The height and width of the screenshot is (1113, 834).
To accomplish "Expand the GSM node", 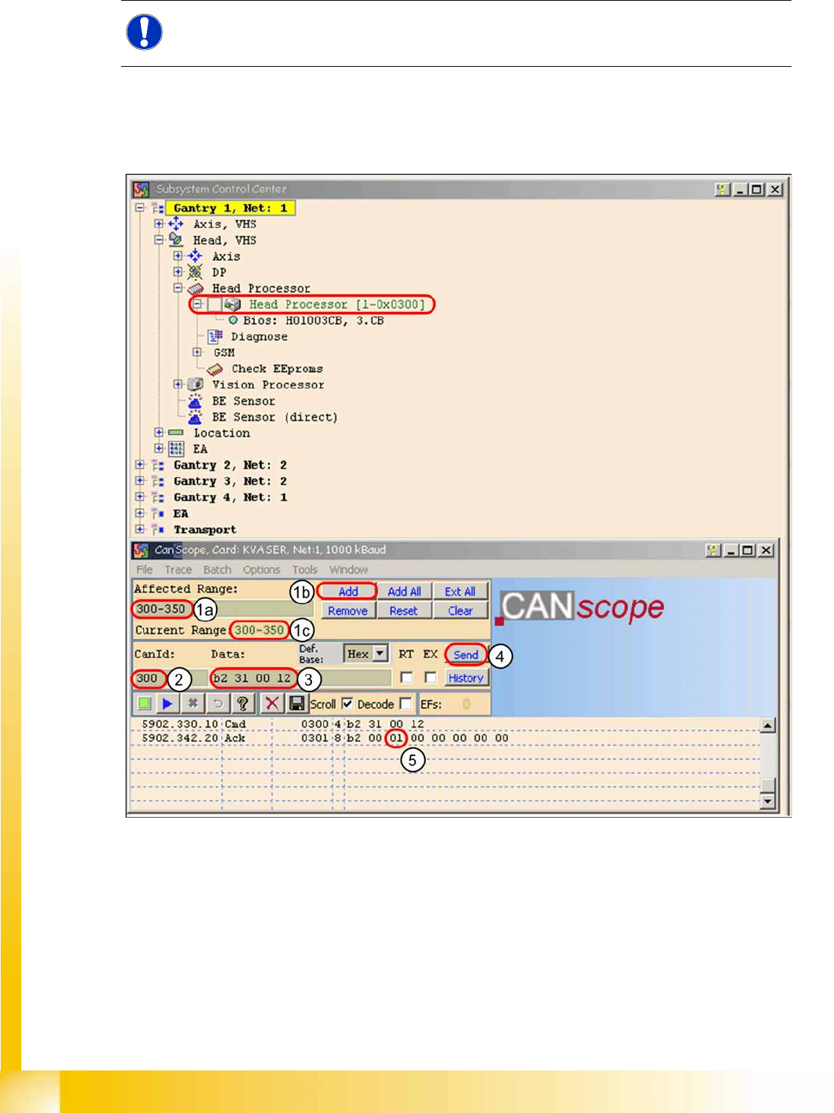I will [197, 352].
